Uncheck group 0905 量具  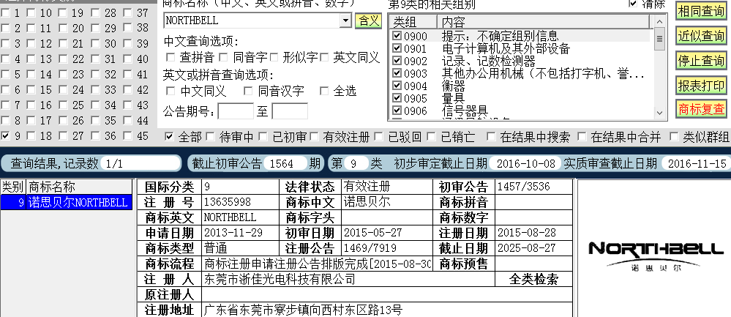397,98
